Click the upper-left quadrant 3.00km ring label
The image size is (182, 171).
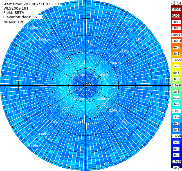(x=56, y=51)
